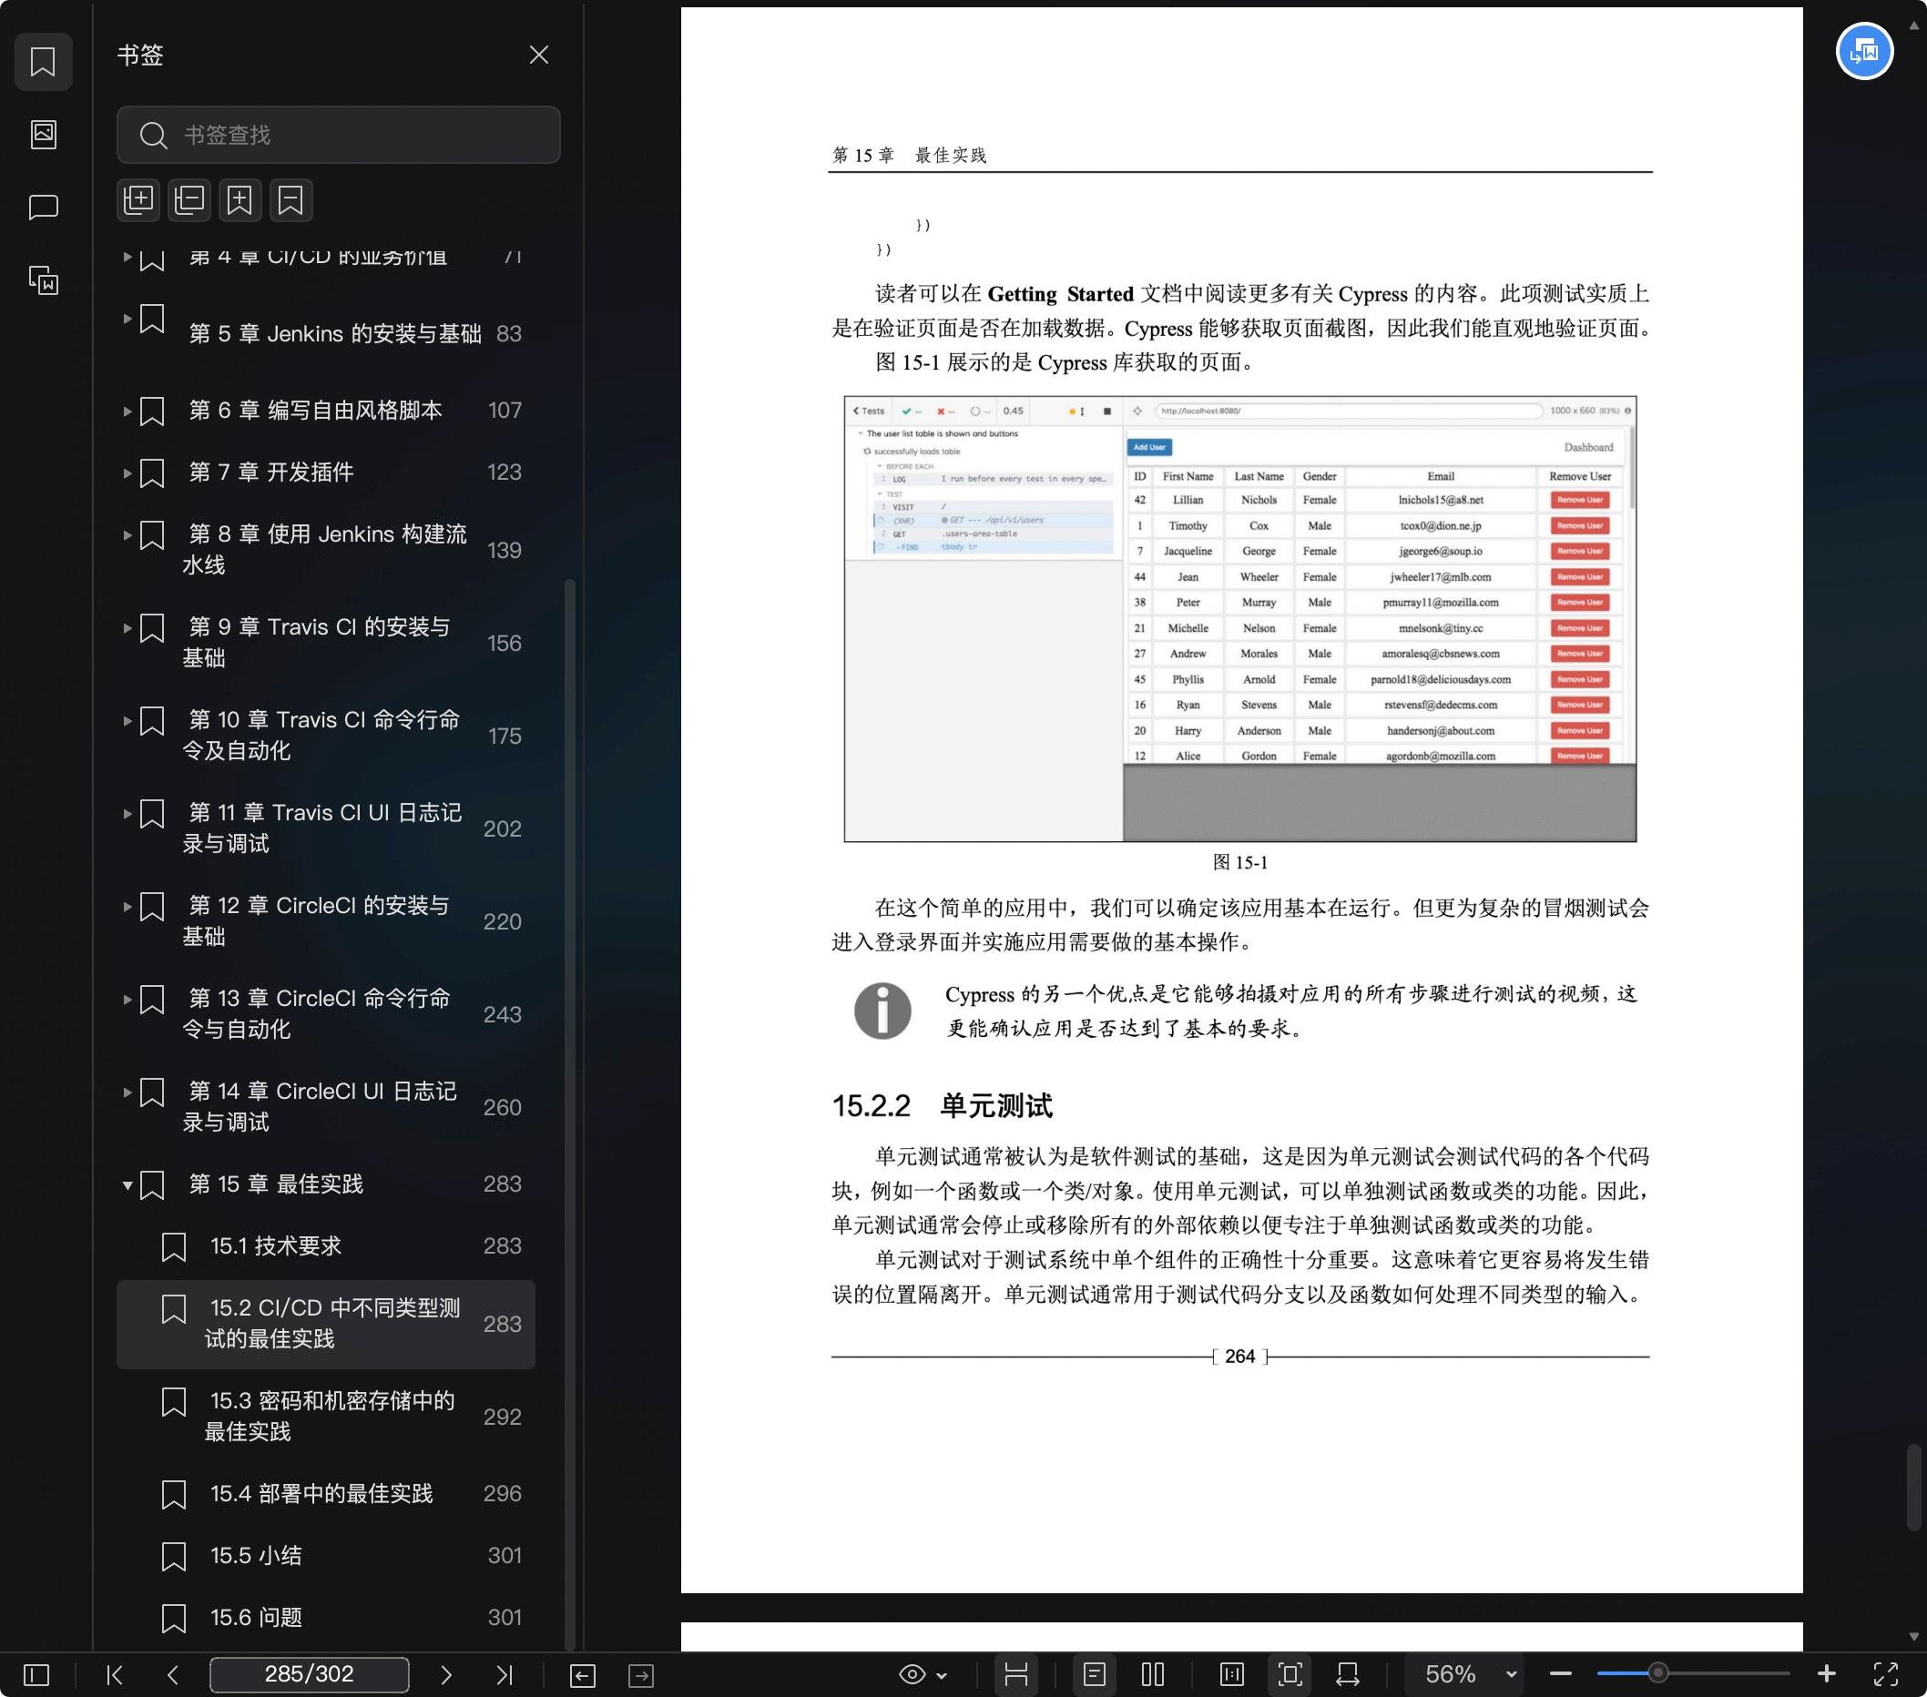The image size is (1927, 1697).
Task: Click page number 107 beside 第 6 章
Action: click(x=505, y=411)
